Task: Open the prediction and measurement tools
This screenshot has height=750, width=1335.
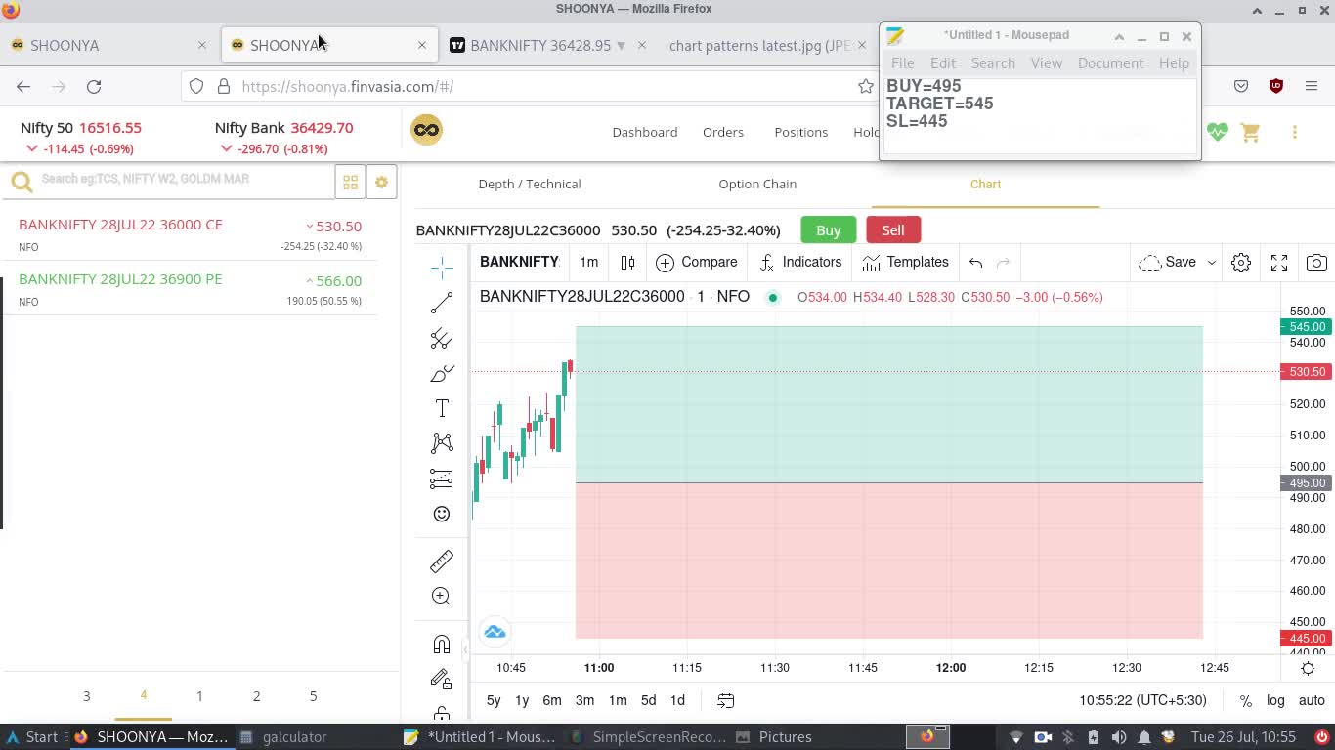Action: tap(442, 479)
